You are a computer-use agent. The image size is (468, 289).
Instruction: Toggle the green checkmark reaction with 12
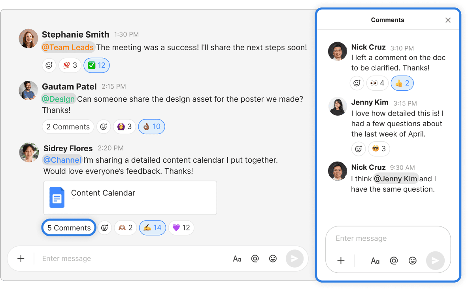pos(96,65)
